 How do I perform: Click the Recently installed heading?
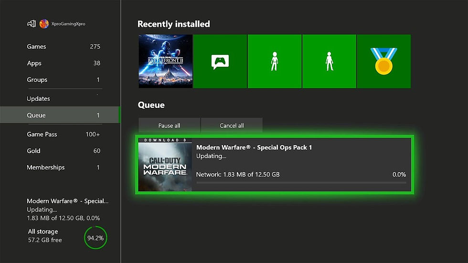[x=174, y=24]
